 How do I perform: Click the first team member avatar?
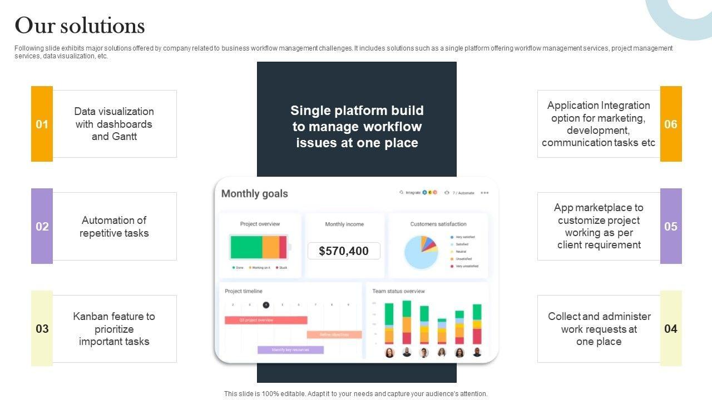(x=389, y=352)
